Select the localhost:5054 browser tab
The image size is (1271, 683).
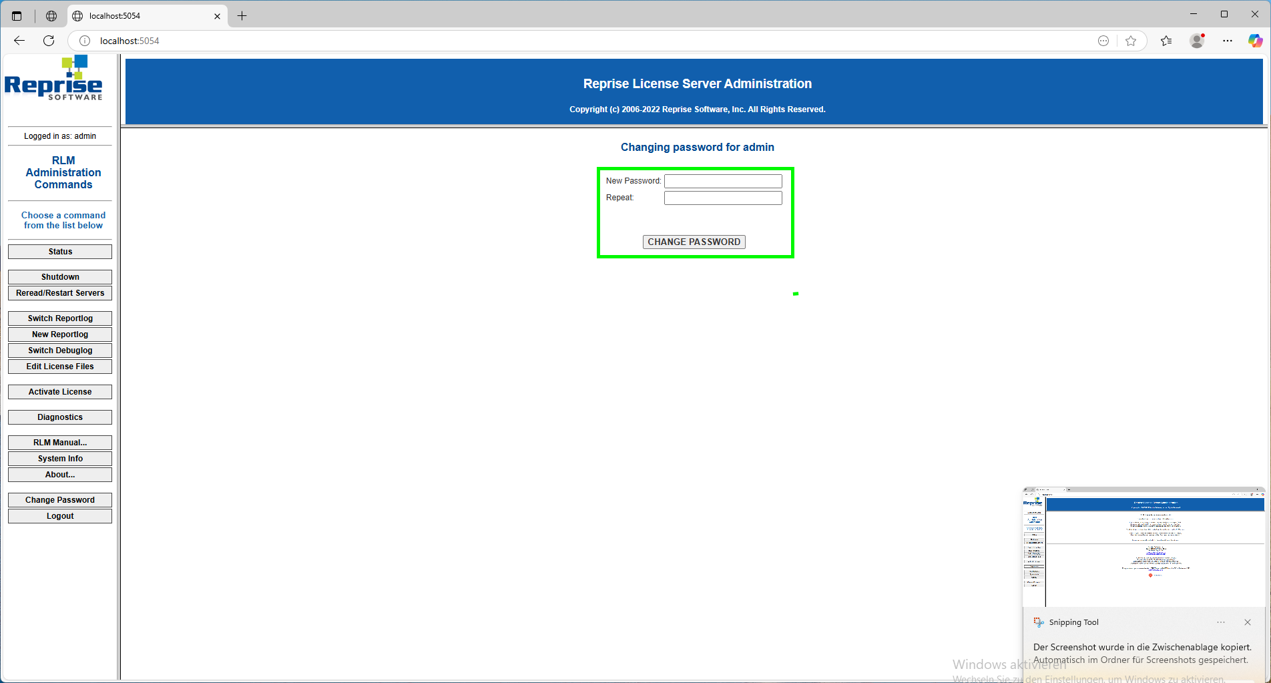(147, 15)
